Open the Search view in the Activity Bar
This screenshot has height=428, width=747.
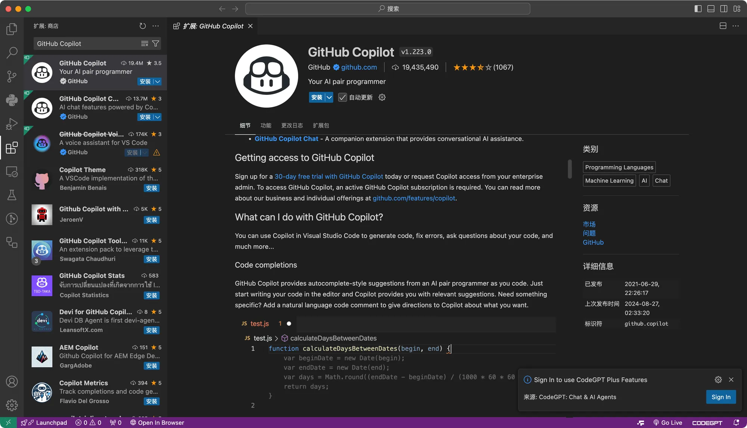click(x=12, y=53)
